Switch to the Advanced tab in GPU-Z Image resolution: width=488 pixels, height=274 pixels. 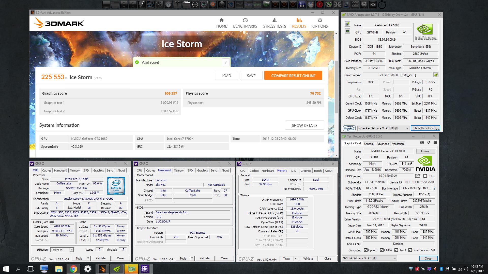383,144
